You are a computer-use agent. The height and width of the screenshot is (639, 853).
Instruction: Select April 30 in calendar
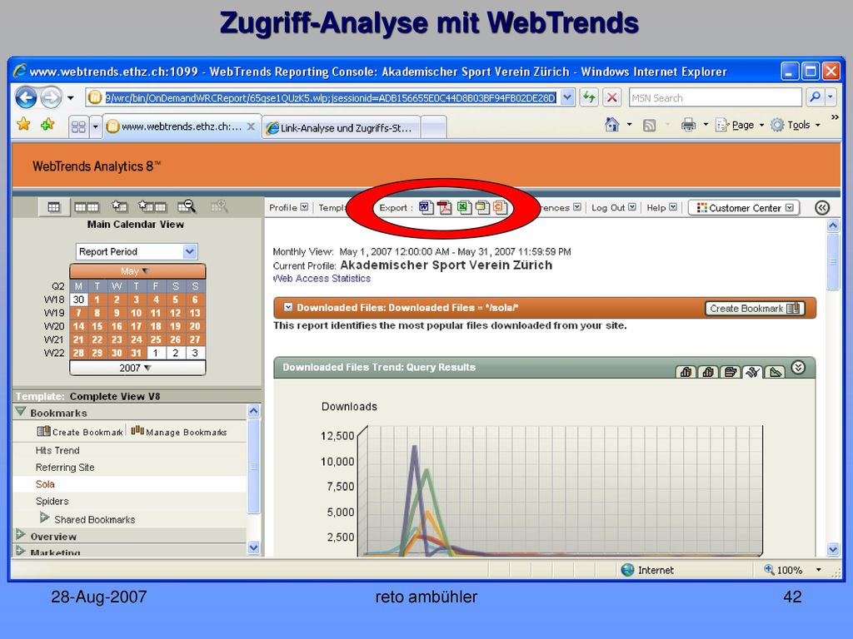[78, 300]
